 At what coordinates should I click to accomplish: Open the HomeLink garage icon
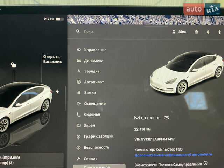click(x=196, y=32)
